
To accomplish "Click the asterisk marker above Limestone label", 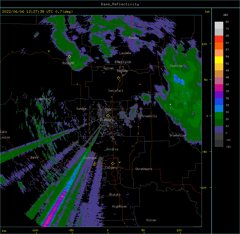I will tap(43, 96).
